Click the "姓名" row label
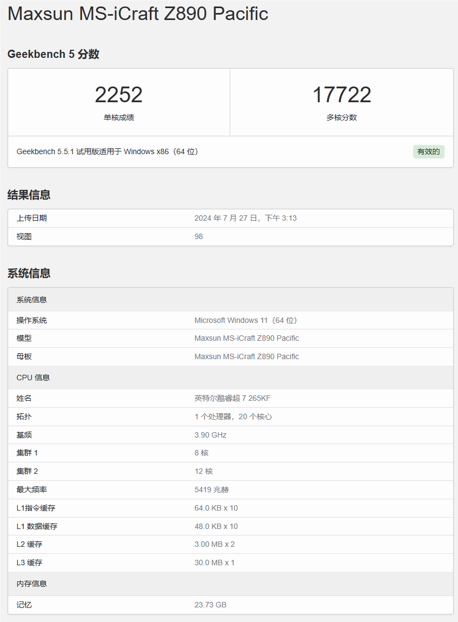 point(24,398)
